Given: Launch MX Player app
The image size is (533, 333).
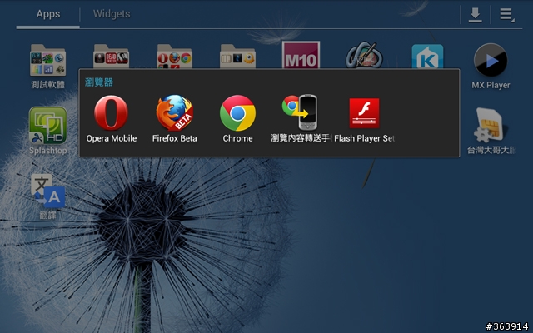Looking at the screenshot, I should click(491, 61).
